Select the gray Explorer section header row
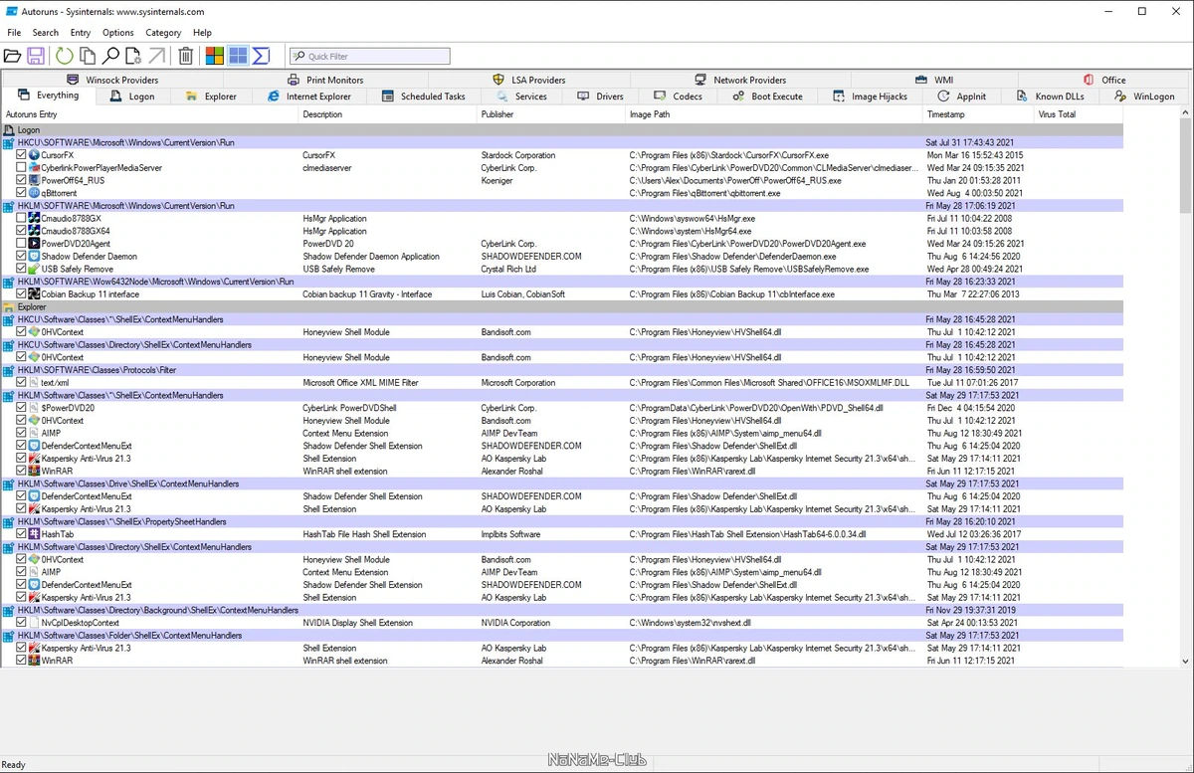This screenshot has height=773, width=1194. click(x=562, y=307)
